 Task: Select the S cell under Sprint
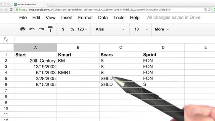(163, 84)
